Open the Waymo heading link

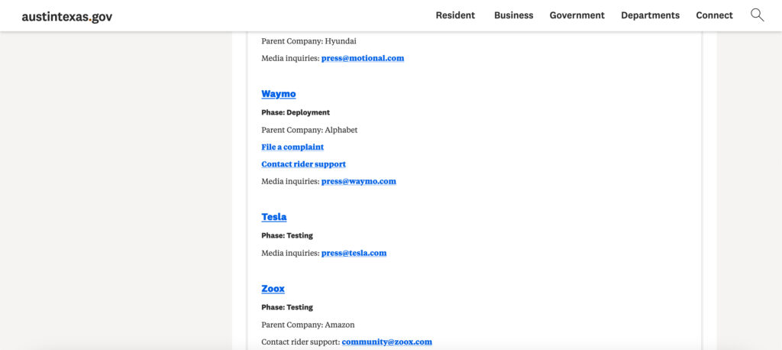coord(278,94)
